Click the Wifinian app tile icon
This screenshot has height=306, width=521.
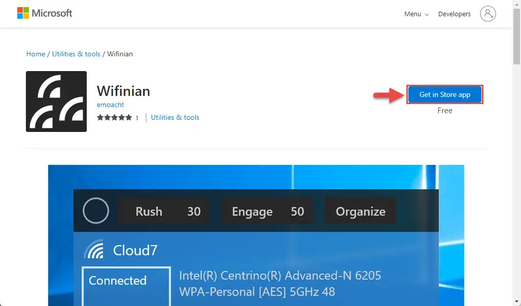click(x=56, y=101)
